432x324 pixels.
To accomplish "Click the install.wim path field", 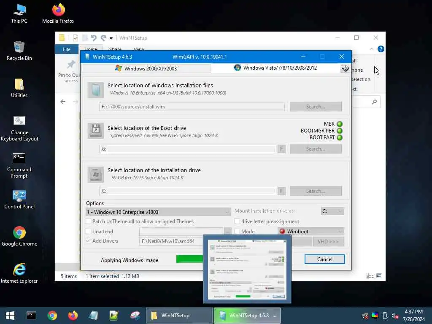I will 192,107.
